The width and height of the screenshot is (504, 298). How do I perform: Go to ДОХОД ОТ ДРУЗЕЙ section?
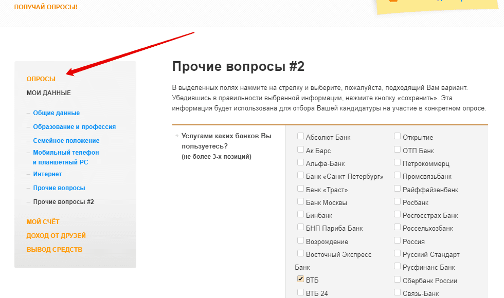pyautogui.click(x=56, y=235)
